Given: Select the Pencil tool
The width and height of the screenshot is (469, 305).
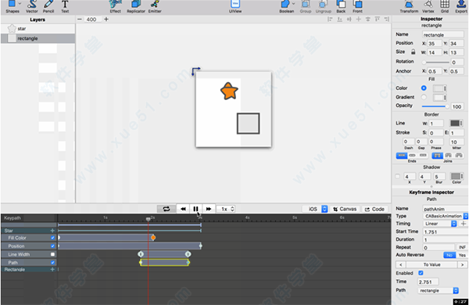Looking at the screenshot, I should pyautogui.click(x=48, y=6).
